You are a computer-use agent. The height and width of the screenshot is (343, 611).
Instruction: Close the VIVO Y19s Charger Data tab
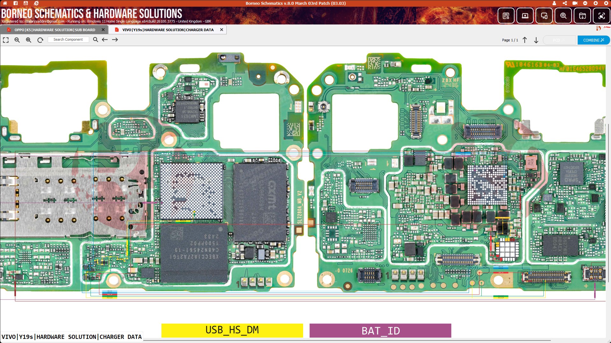coord(222,30)
